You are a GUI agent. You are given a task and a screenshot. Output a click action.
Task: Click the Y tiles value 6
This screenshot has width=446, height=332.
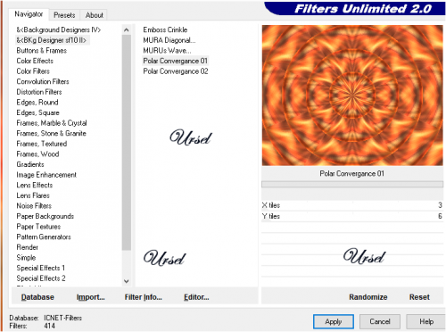click(x=440, y=216)
